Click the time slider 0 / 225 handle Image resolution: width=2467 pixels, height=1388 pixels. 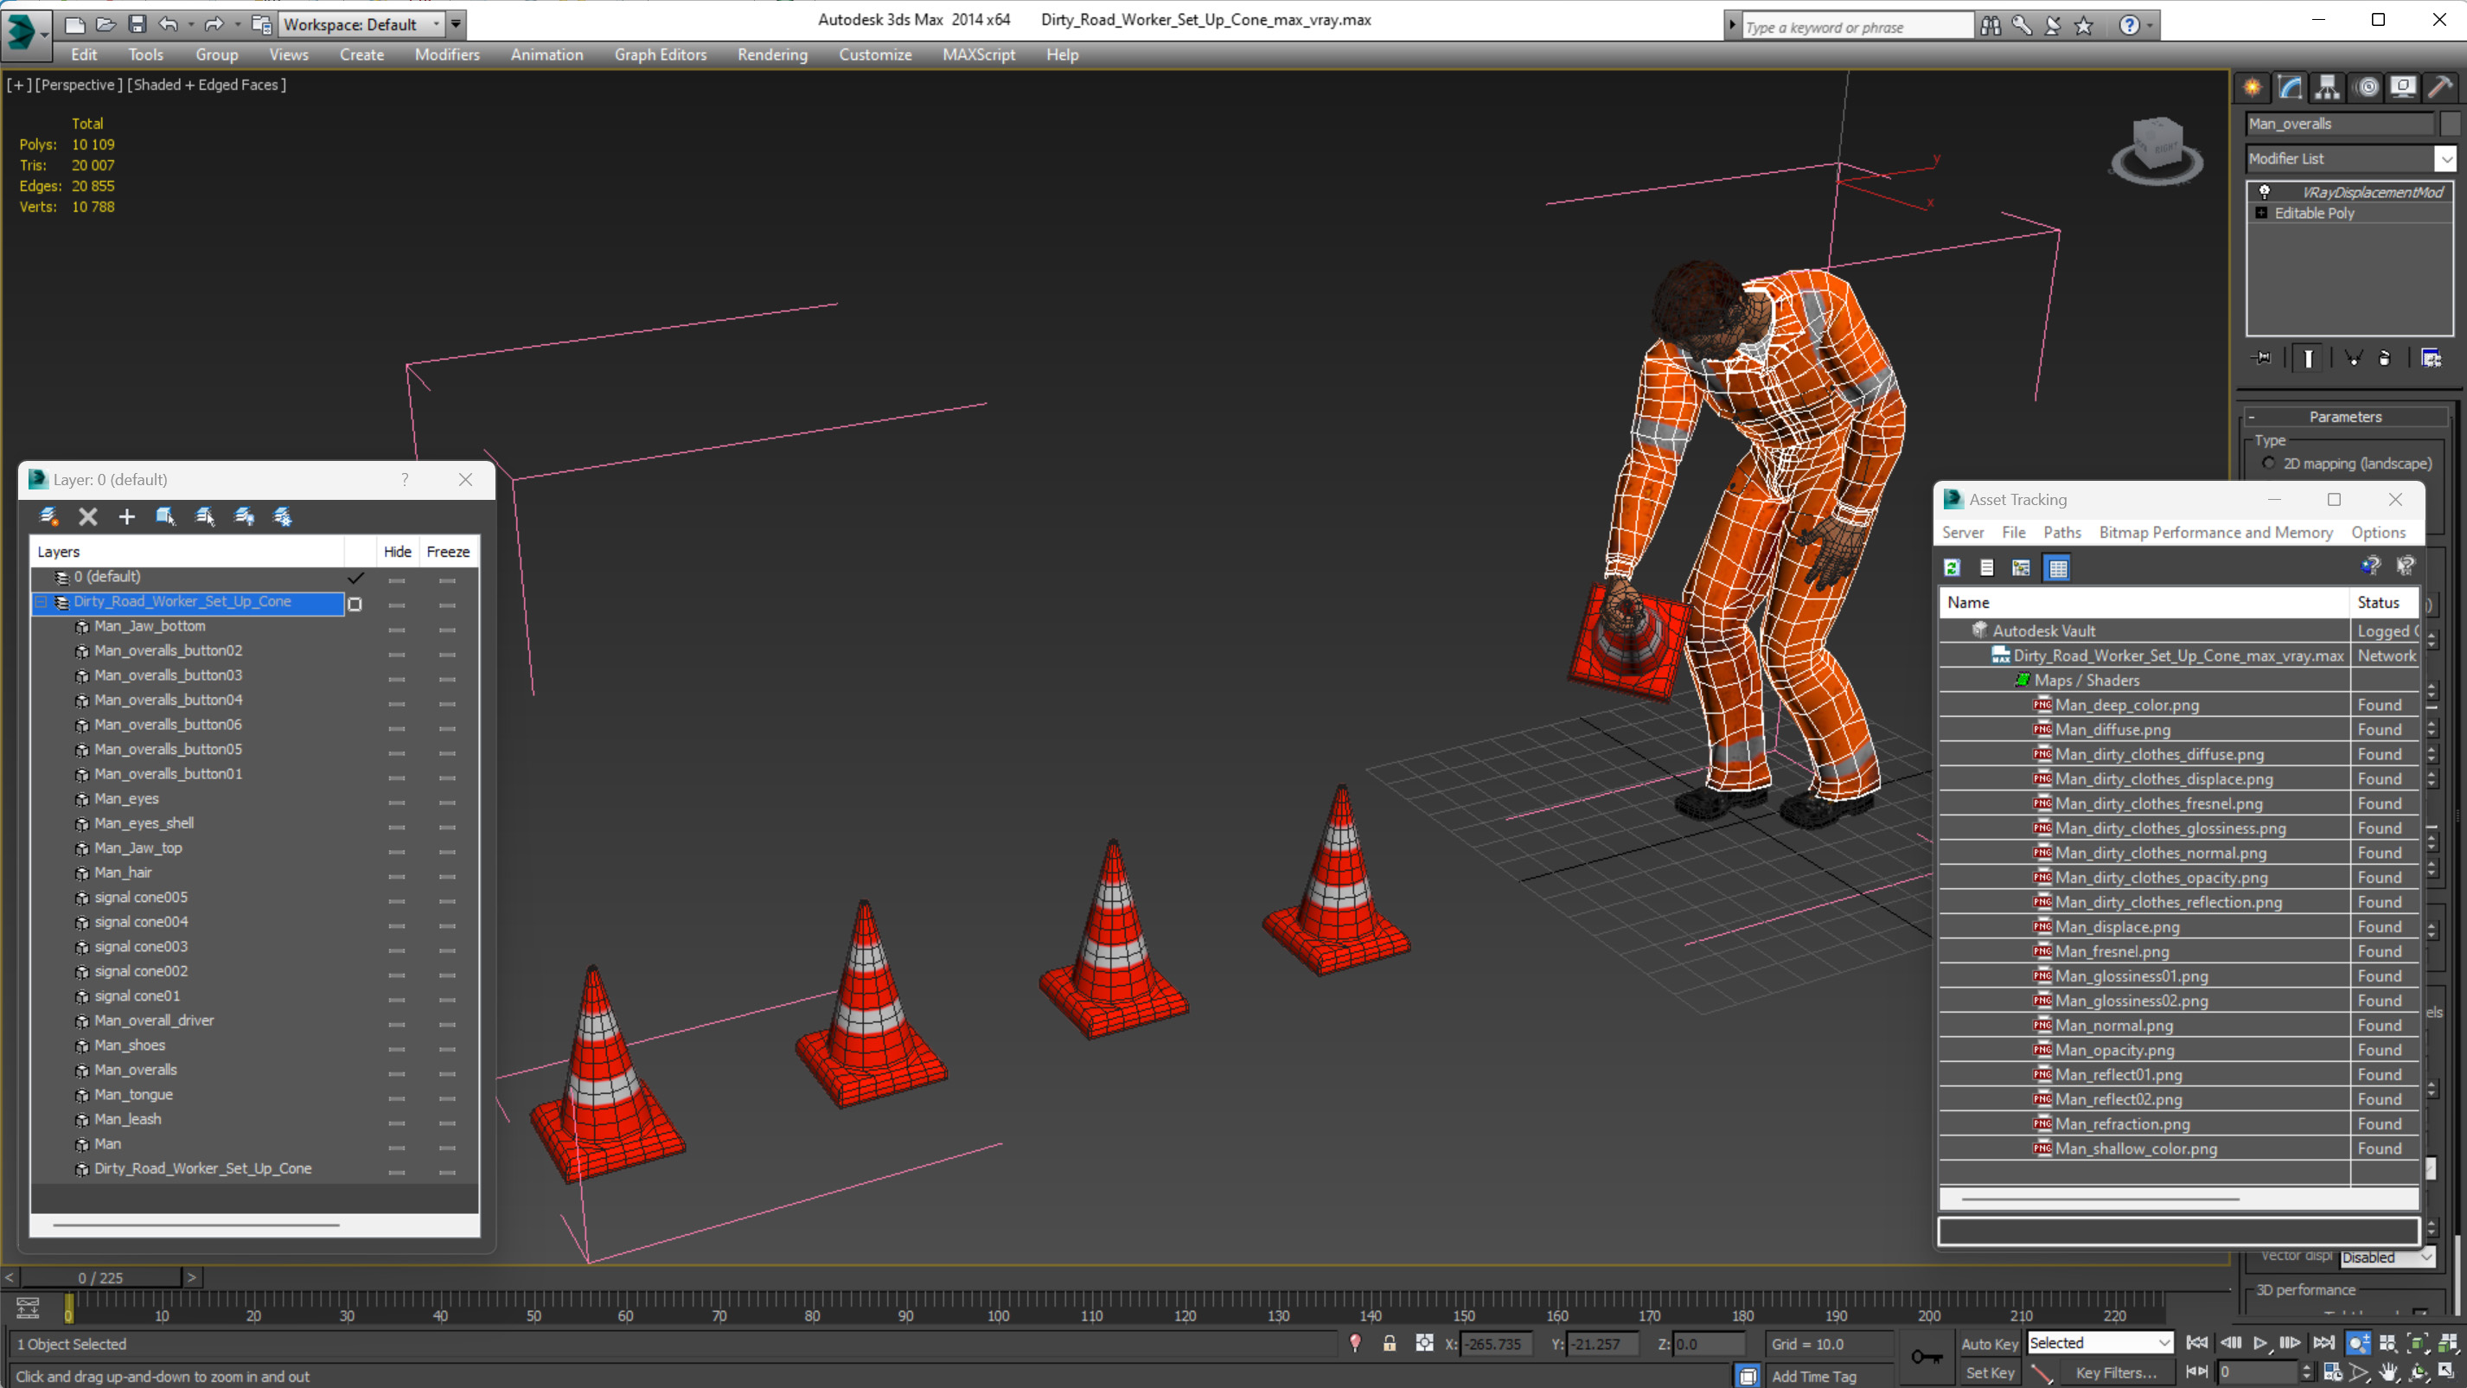(x=100, y=1278)
